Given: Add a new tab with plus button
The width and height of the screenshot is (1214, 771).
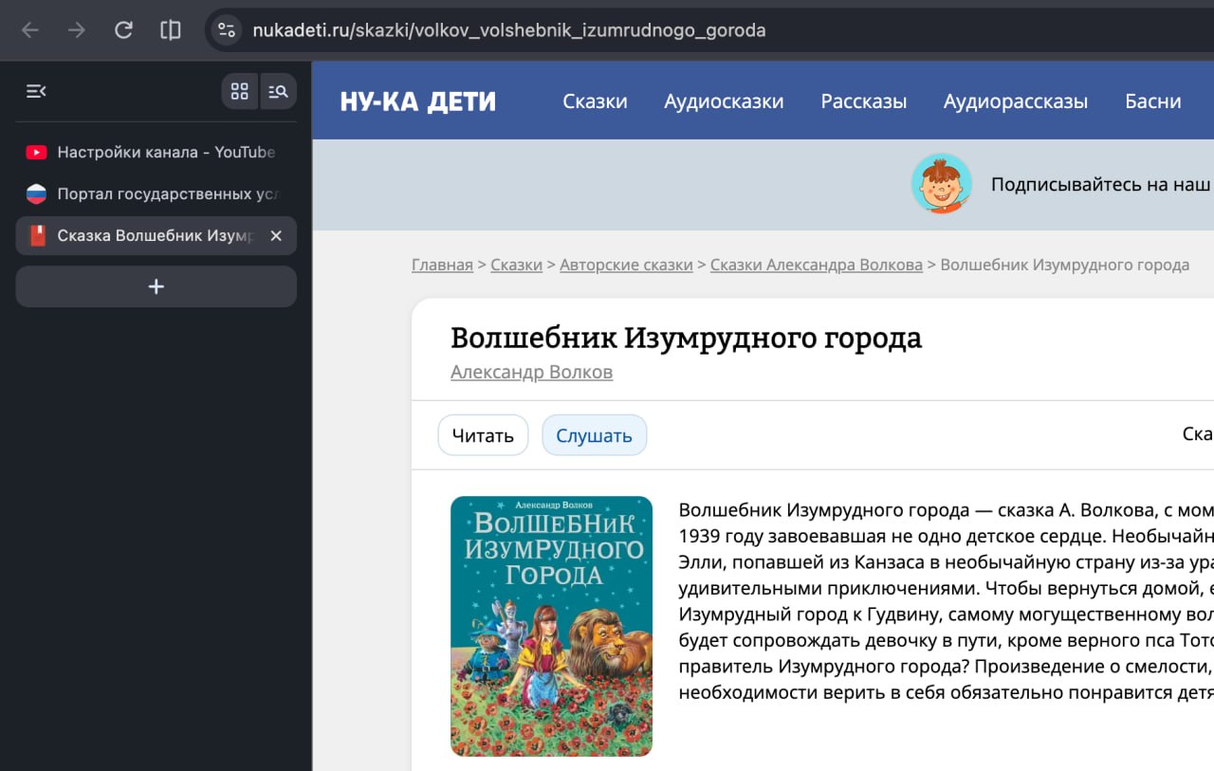Looking at the screenshot, I should click(x=156, y=286).
